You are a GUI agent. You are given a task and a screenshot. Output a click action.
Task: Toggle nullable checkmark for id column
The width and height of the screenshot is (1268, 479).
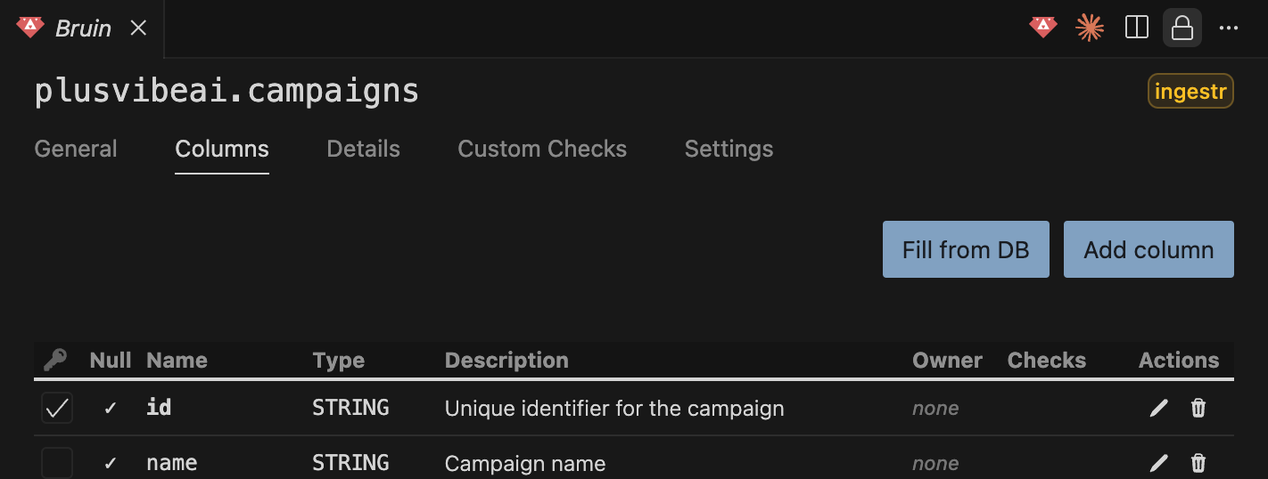click(111, 409)
